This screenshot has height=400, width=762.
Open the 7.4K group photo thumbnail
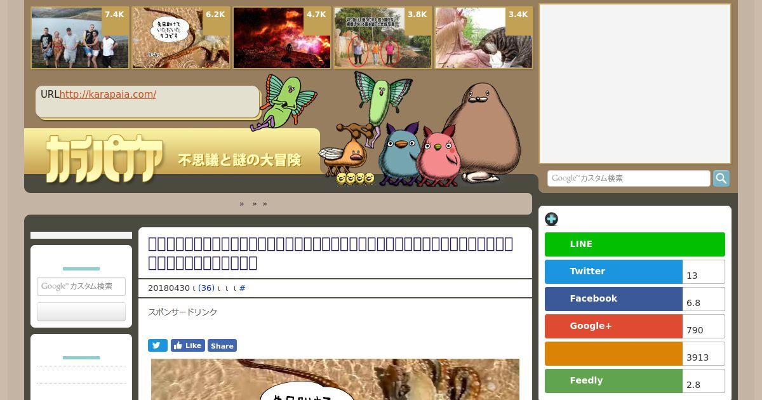pyautogui.click(x=80, y=38)
